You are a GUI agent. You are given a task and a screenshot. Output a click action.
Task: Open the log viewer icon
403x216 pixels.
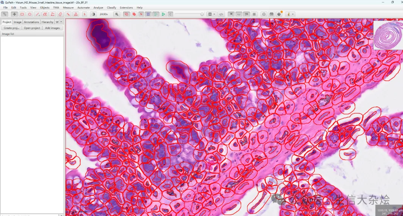[x=271, y=15]
